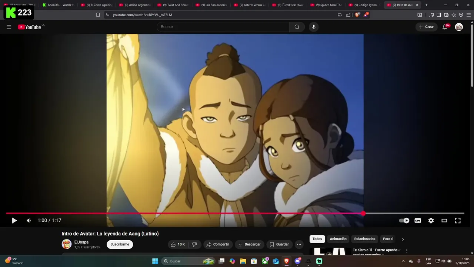Switch to theater mode
The height and width of the screenshot is (267, 474).
[x=444, y=220]
